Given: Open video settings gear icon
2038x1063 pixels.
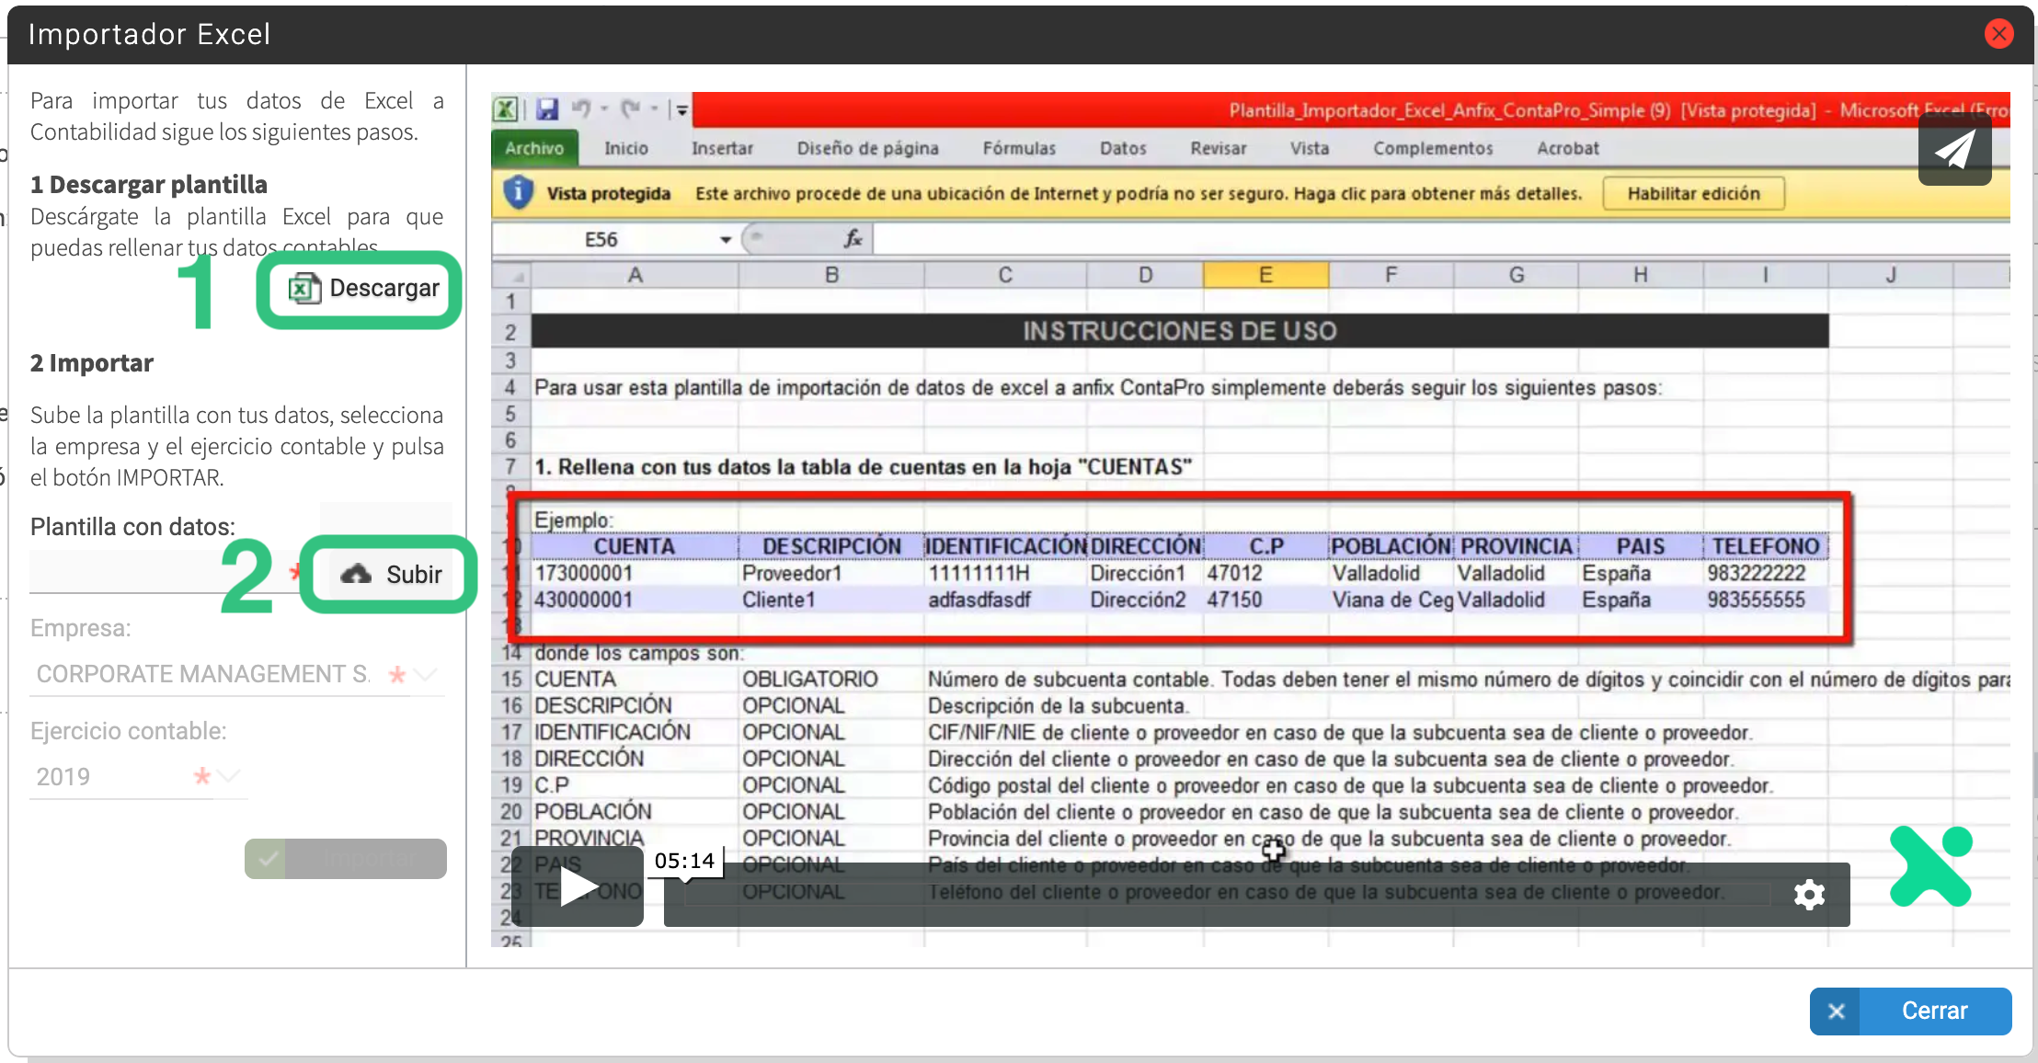Looking at the screenshot, I should coord(1808,895).
